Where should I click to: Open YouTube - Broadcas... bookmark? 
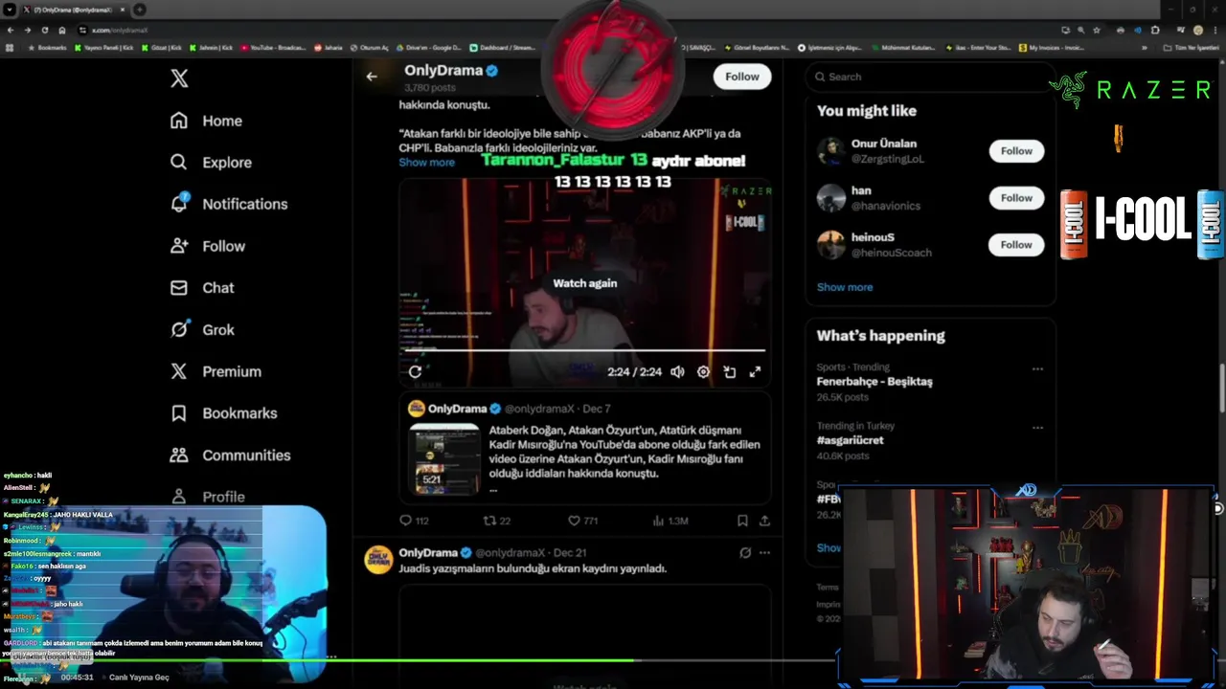(274, 47)
